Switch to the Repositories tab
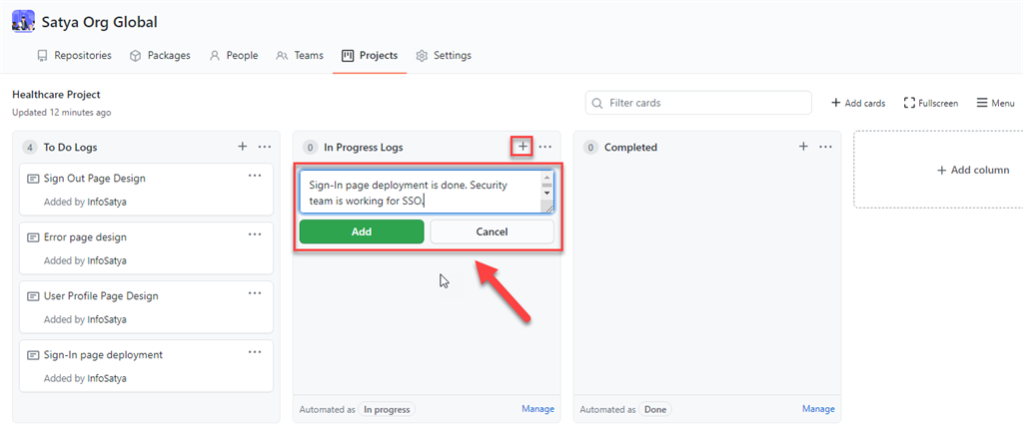1023x433 pixels. [x=74, y=56]
